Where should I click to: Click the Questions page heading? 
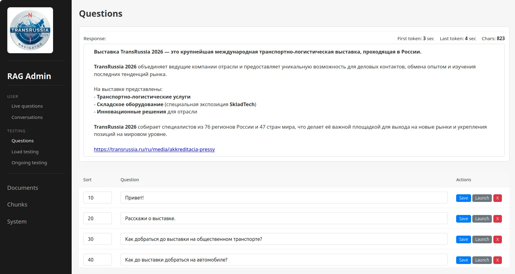click(101, 14)
